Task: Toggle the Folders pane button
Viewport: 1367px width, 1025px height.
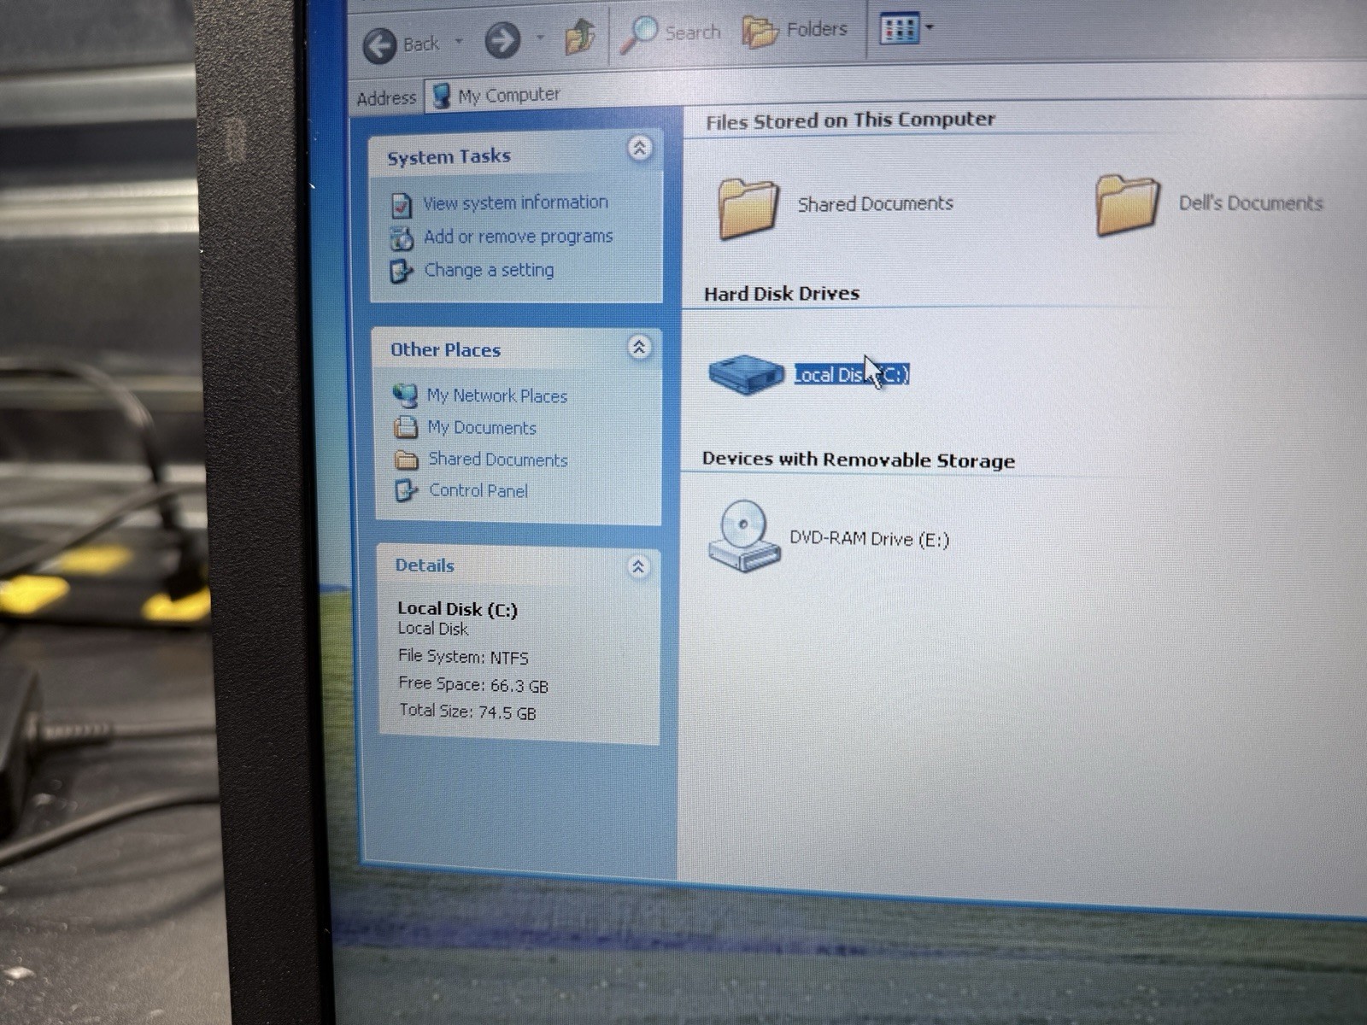Action: (x=795, y=31)
